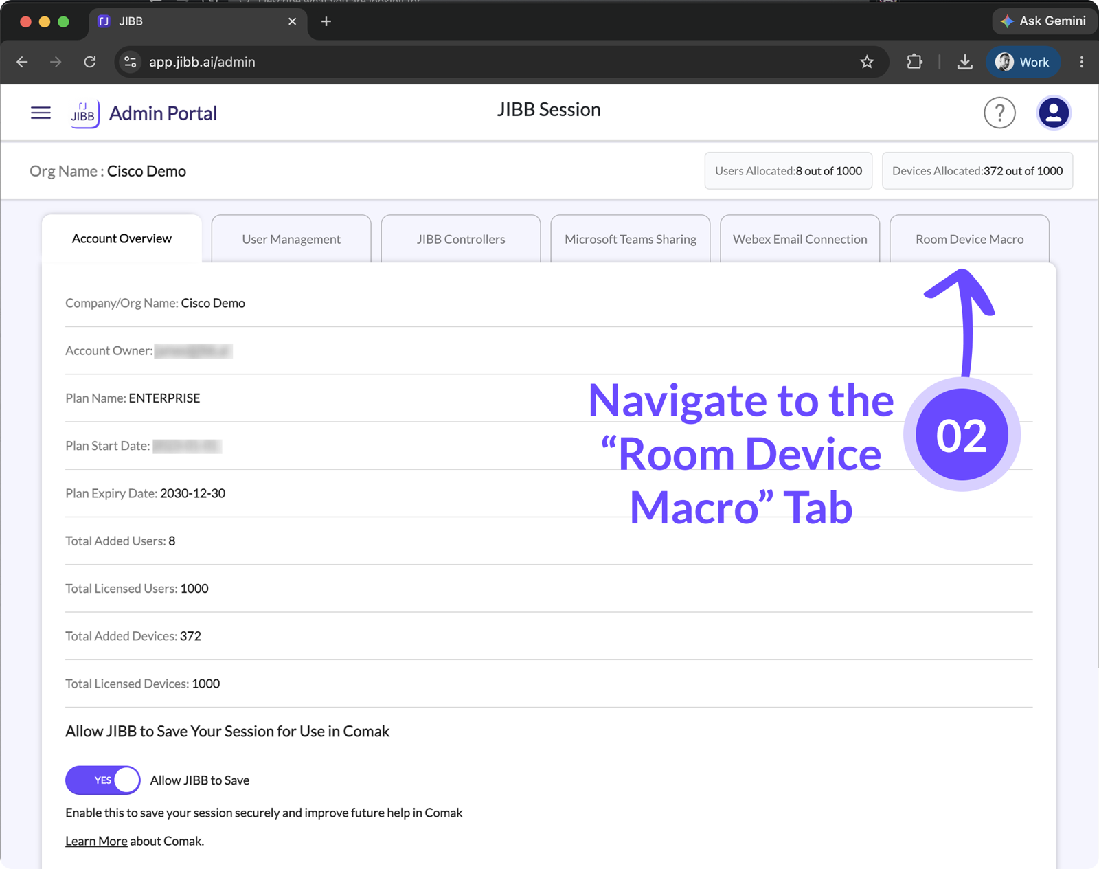The image size is (1099, 869).
Task: Click the Plan Name ENTERPRISE value
Action: coord(164,398)
